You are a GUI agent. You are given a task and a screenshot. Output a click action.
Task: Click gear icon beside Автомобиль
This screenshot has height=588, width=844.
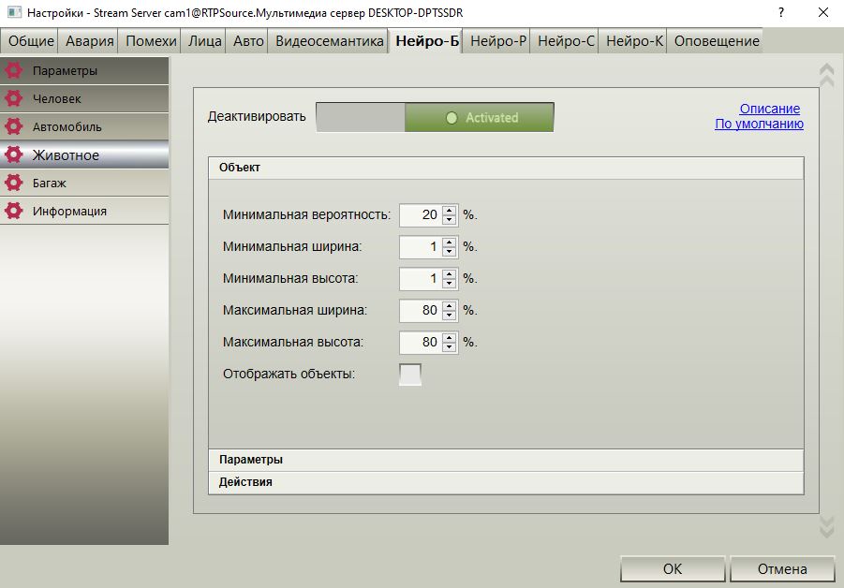pyautogui.click(x=13, y=126)
